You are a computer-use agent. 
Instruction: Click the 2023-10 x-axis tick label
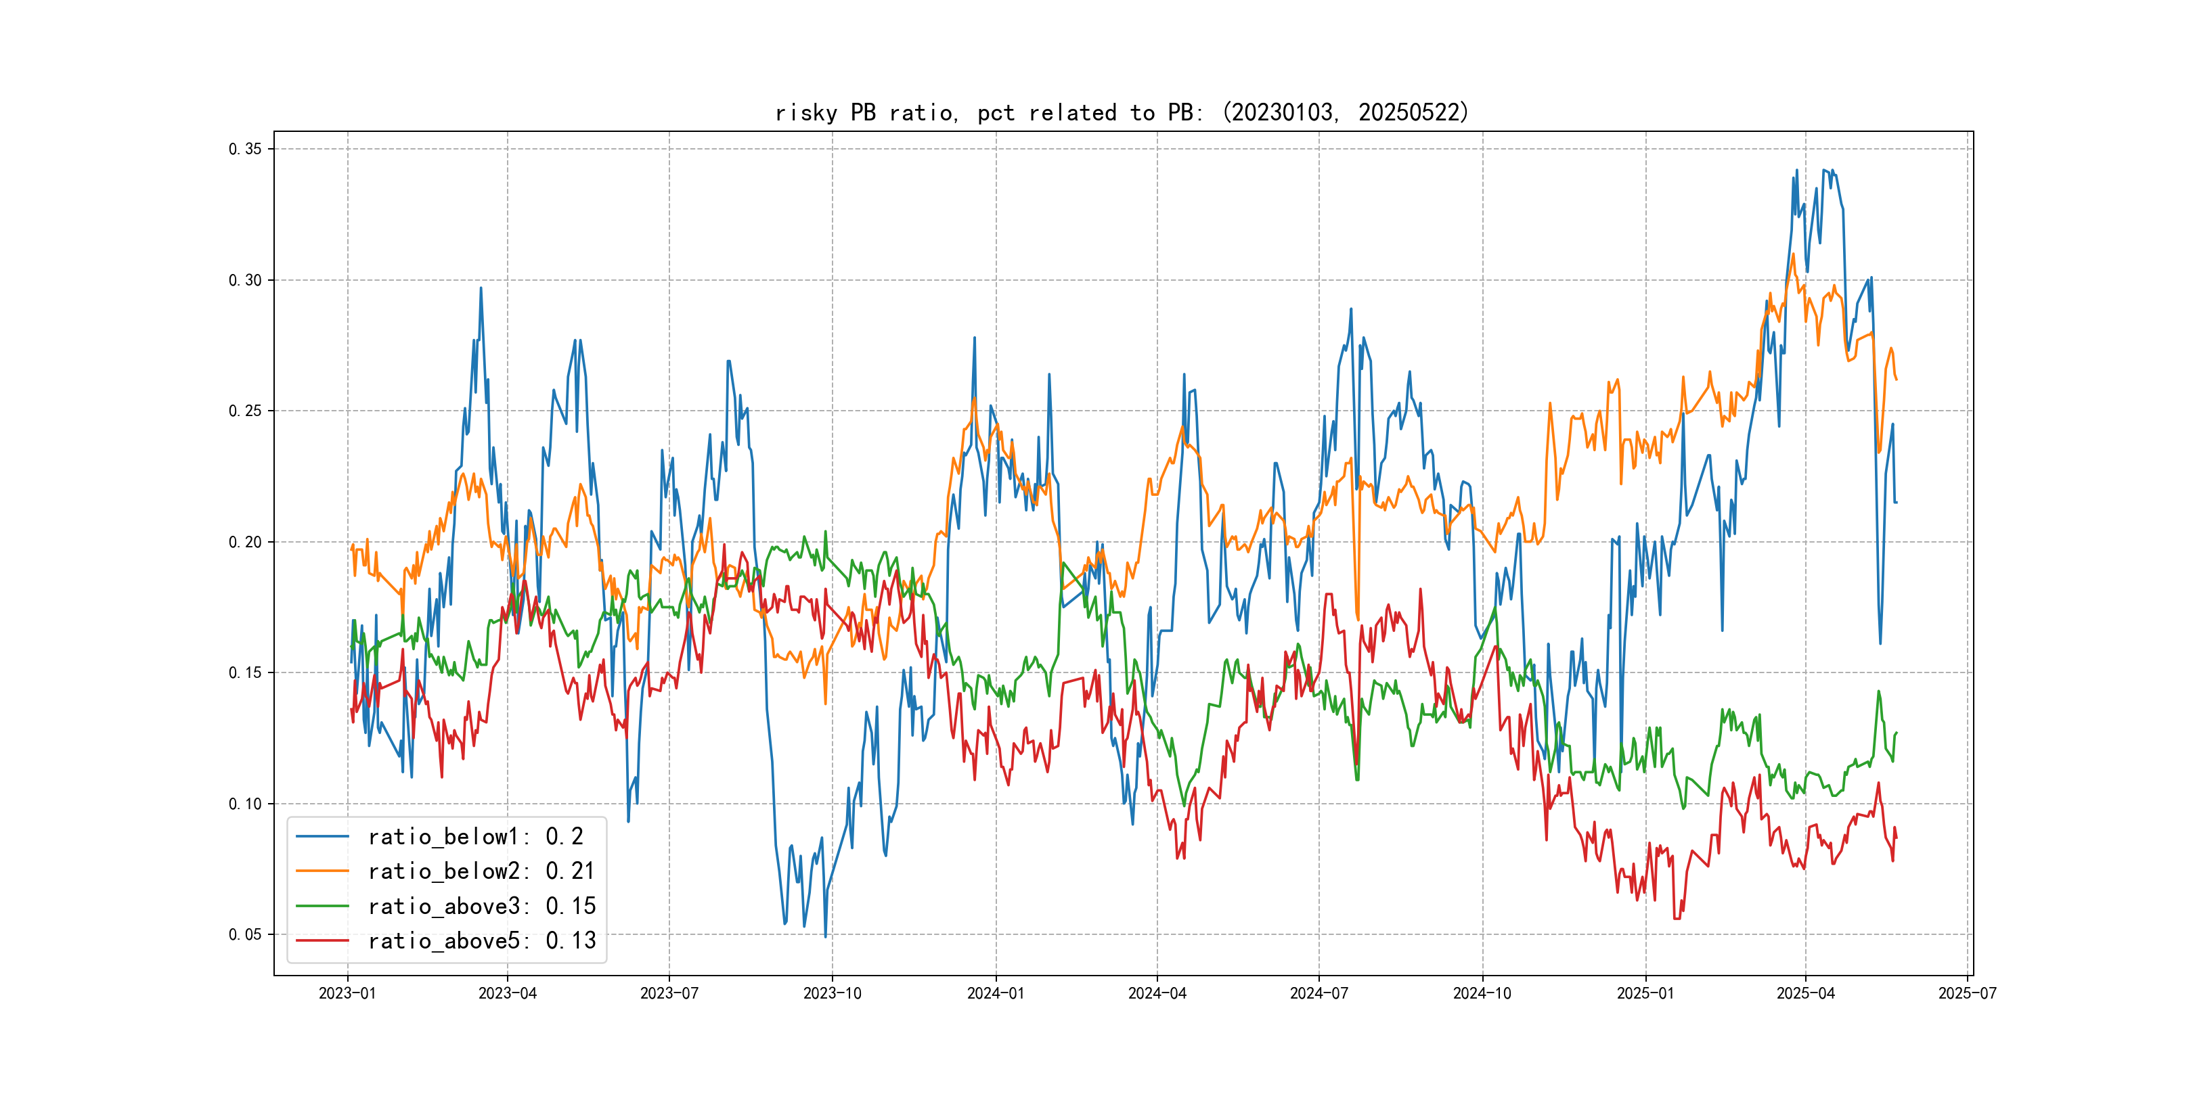pyautogui.click(x=832, y=993)
